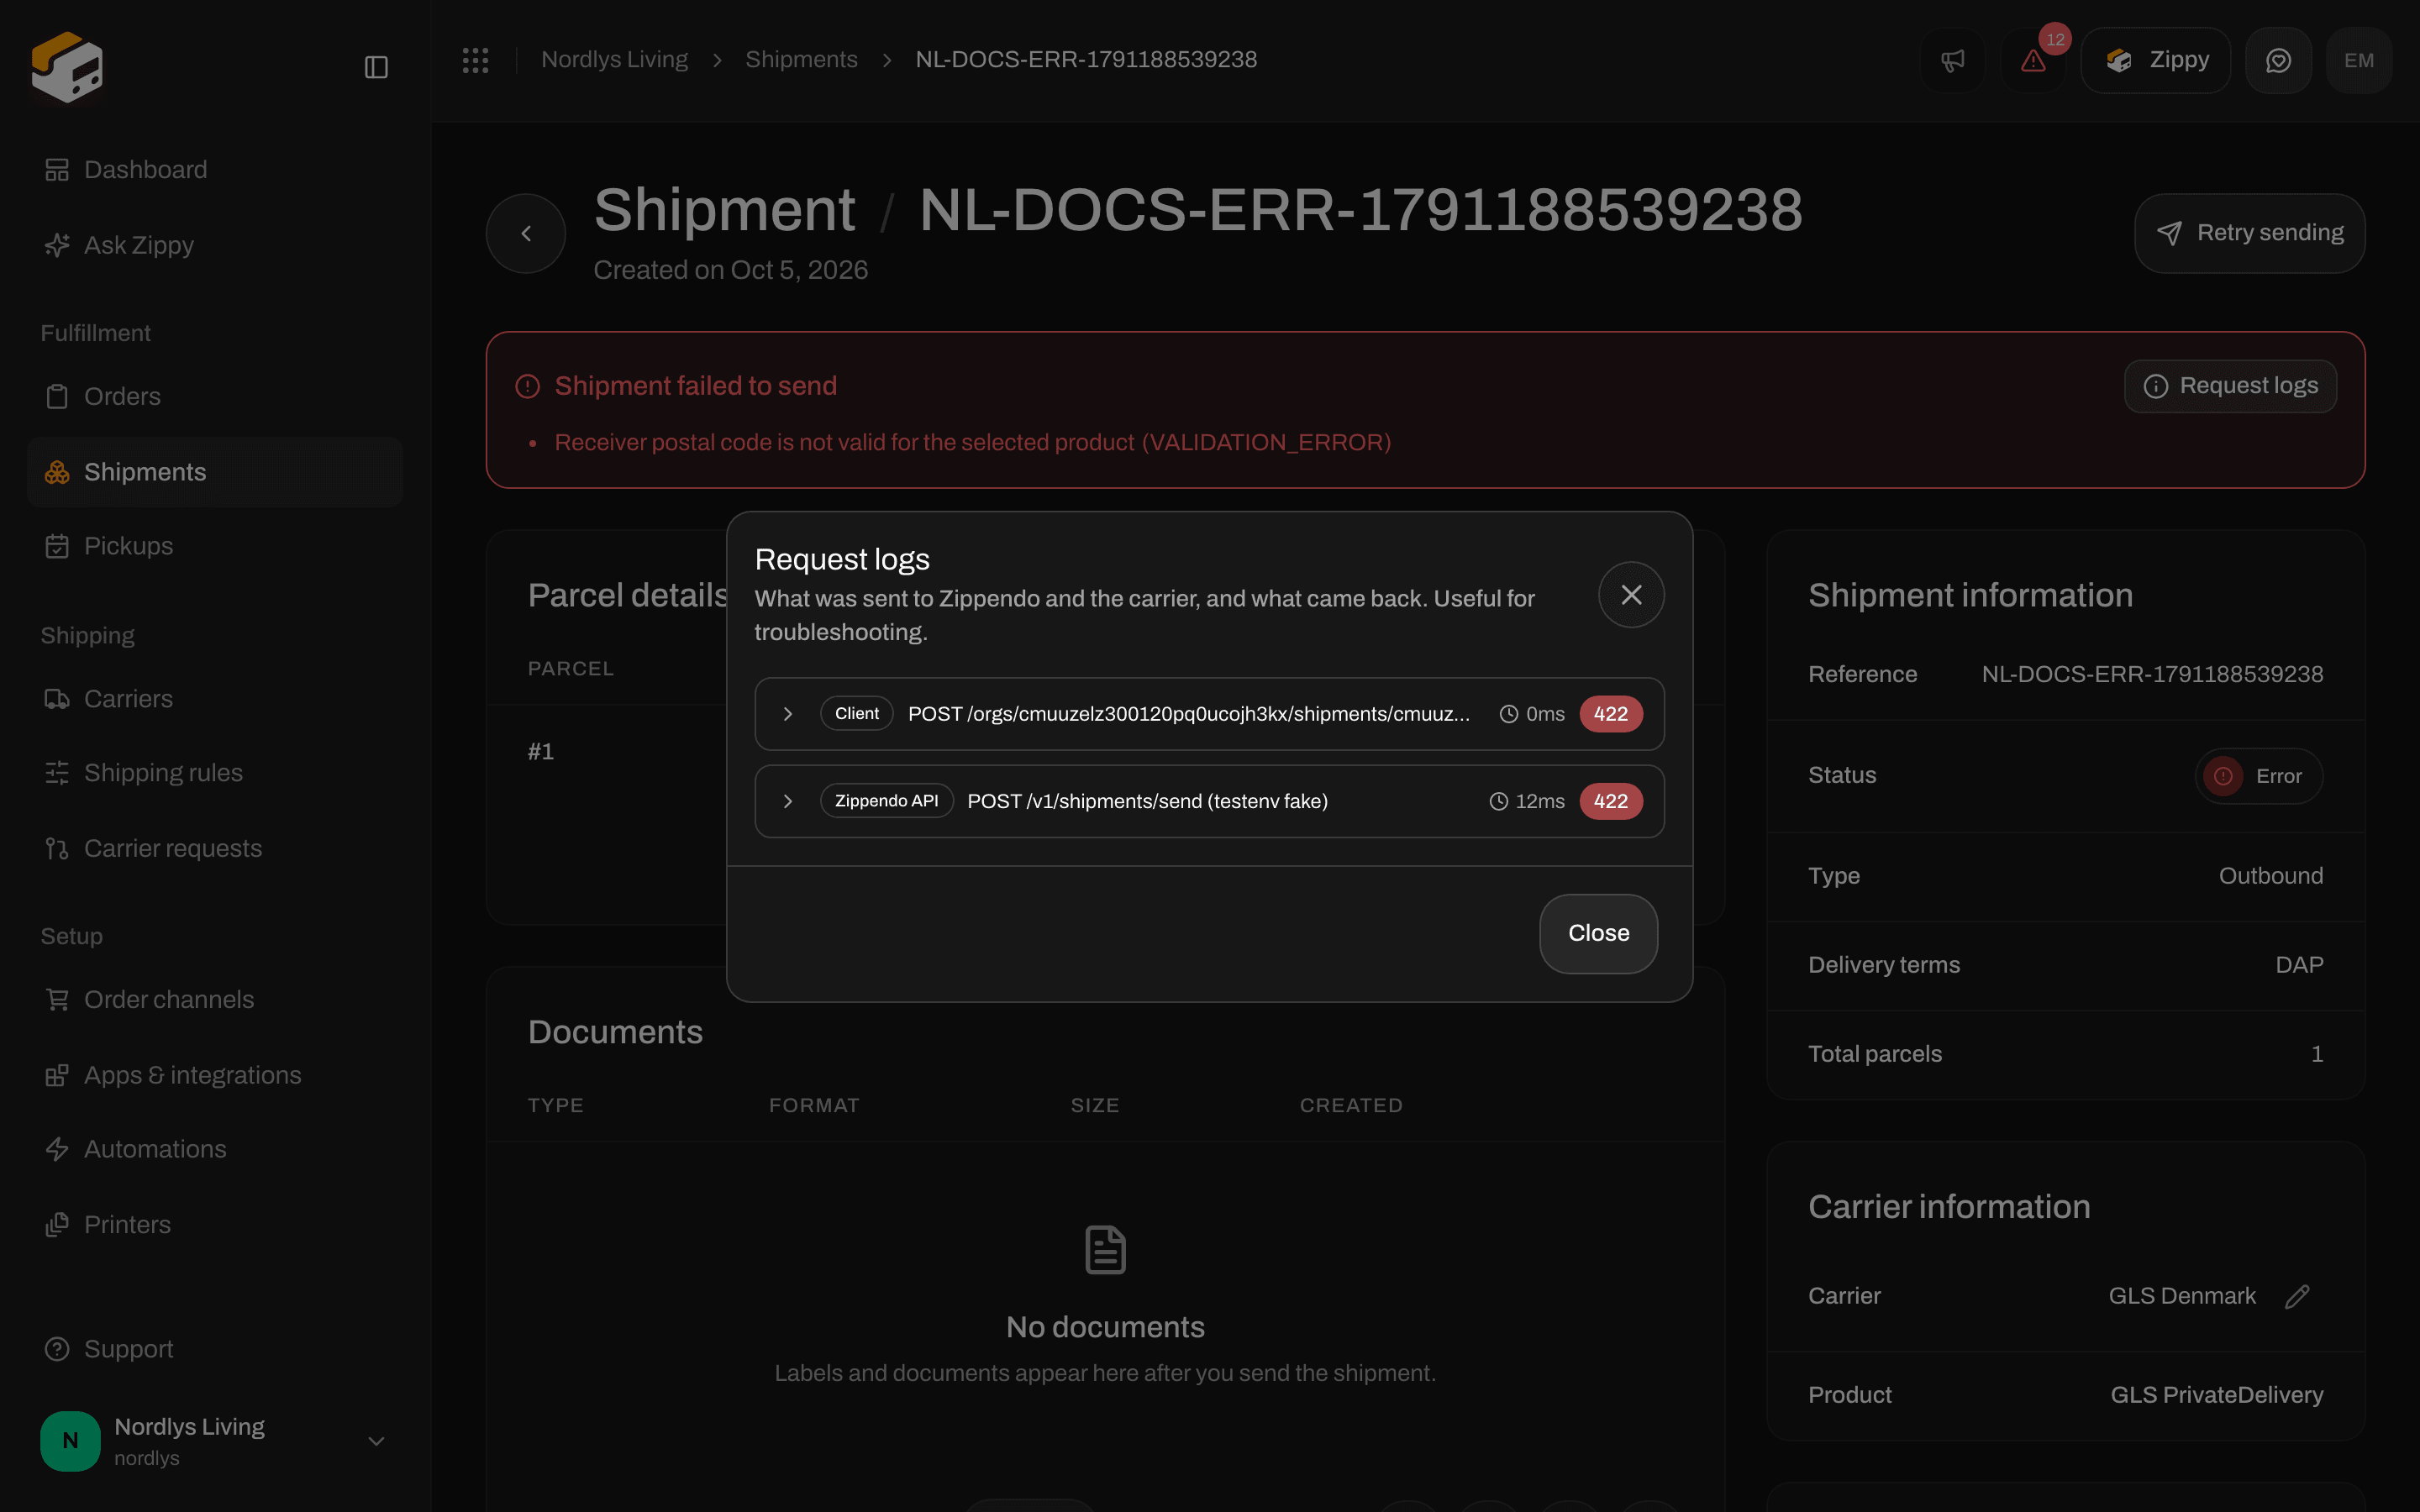Open chat support bubble icon
This screenshot has height=1512, width=2420.
[2278, 61]
